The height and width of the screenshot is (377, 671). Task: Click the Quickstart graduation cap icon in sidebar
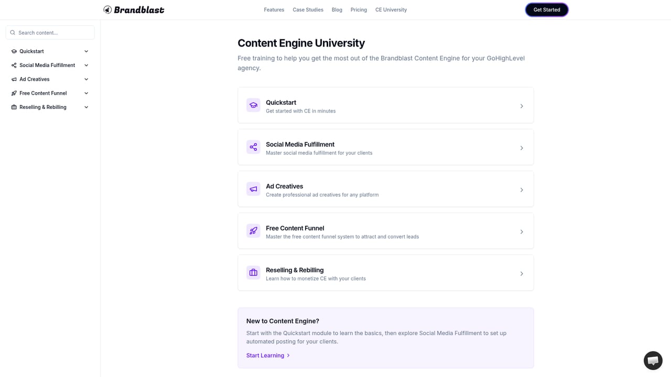pos(14,51)
